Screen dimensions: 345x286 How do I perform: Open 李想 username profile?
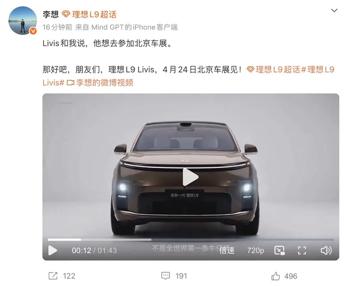tap(50, 15)
